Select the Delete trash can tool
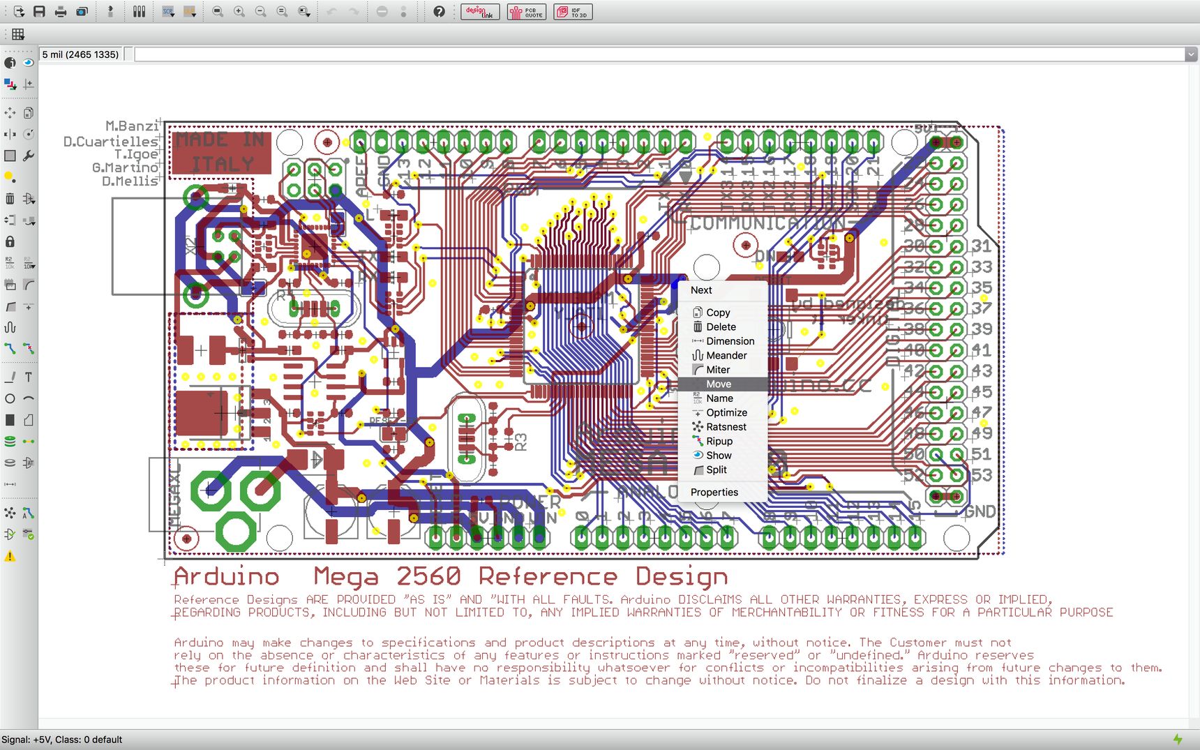This screenshot has height=750, width=1200. pos(10,199)
